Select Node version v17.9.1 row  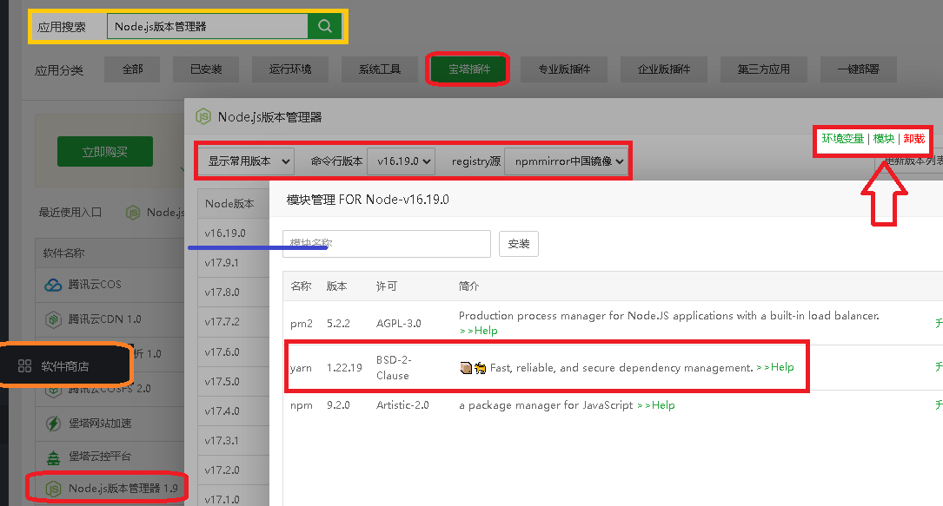pos(234,262)
